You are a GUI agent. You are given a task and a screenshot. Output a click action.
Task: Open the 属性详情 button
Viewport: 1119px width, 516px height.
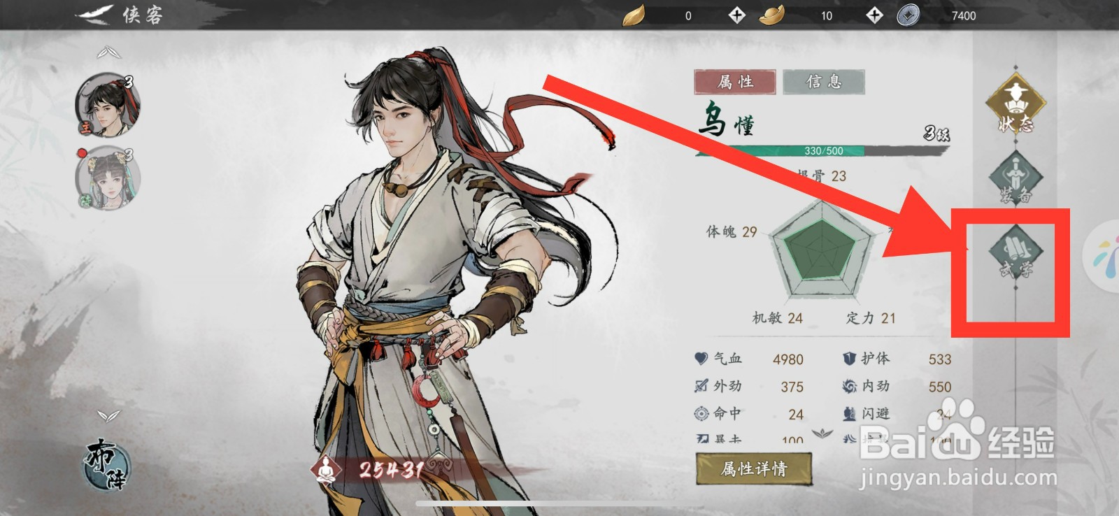[754, 468]
